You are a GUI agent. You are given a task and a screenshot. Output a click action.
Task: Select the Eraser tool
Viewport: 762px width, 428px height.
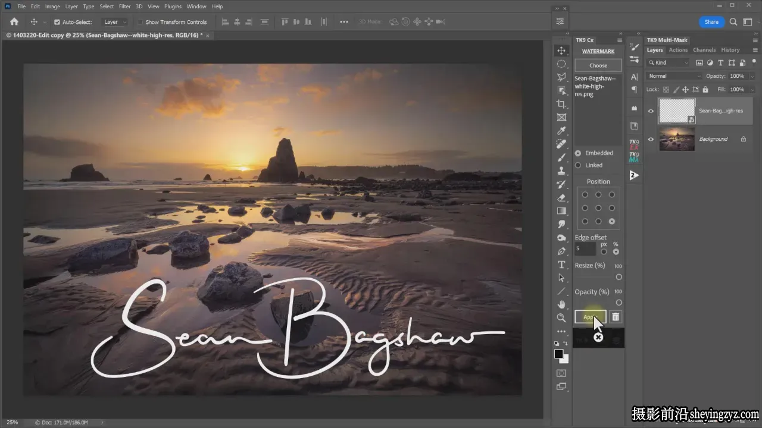[561, 197]
